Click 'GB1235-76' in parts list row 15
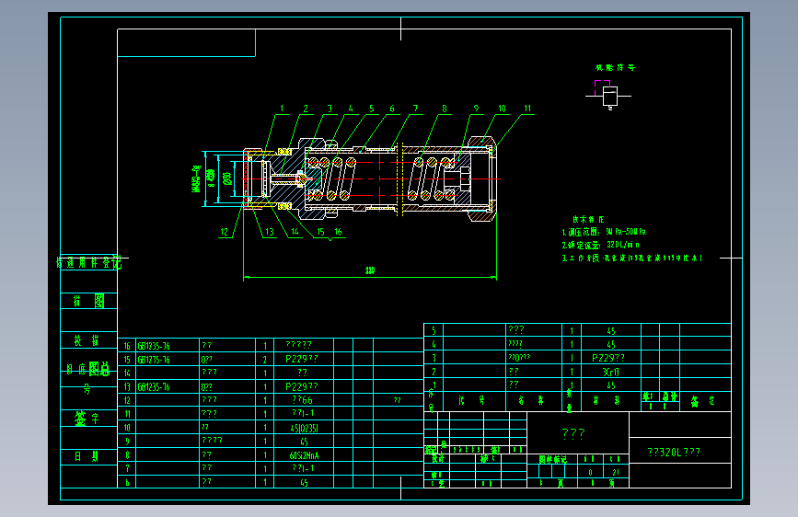This screenshot has width=798, height=517. coord(154,360)
